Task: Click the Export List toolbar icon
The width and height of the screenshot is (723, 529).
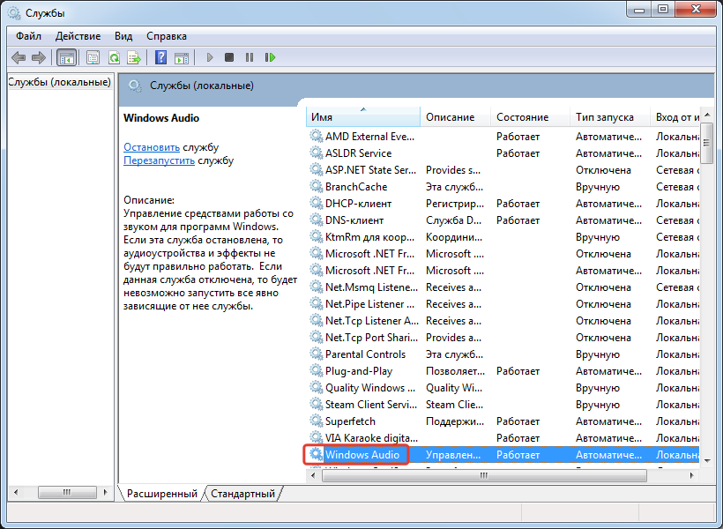Action: (134, 57)
